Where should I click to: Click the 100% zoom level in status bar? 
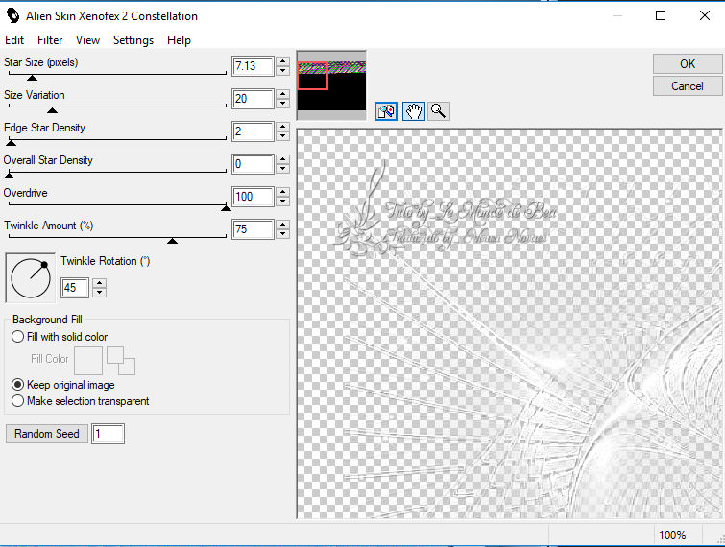tap(672, 535)
